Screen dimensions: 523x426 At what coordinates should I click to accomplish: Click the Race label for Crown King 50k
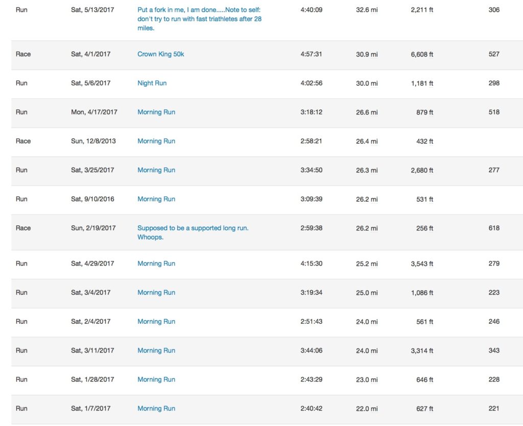pos(23,54)
